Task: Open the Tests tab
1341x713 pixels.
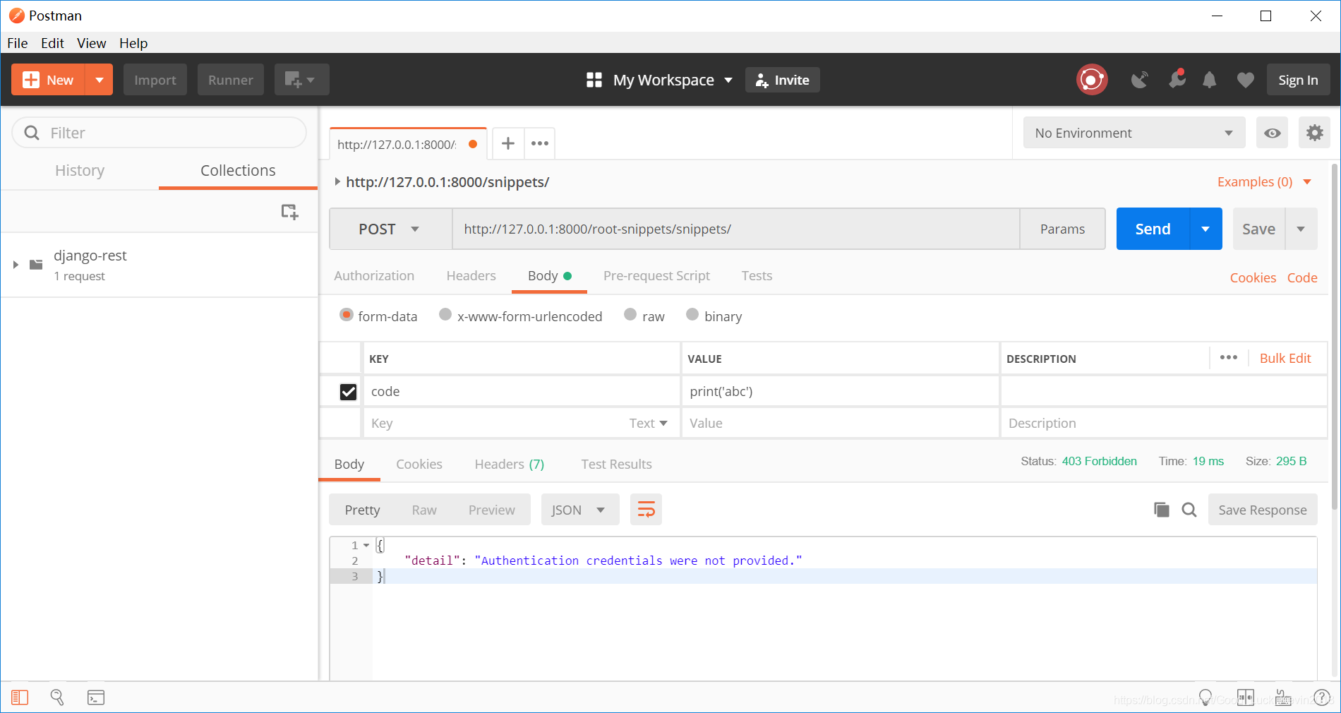Action: [757, 275]
